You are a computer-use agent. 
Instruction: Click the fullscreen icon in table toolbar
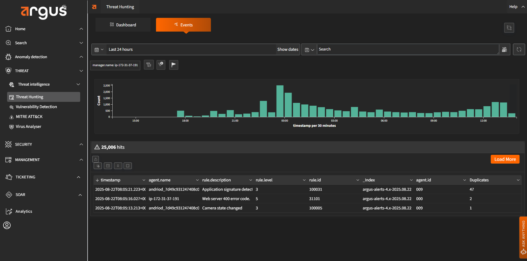coord(128,166)
